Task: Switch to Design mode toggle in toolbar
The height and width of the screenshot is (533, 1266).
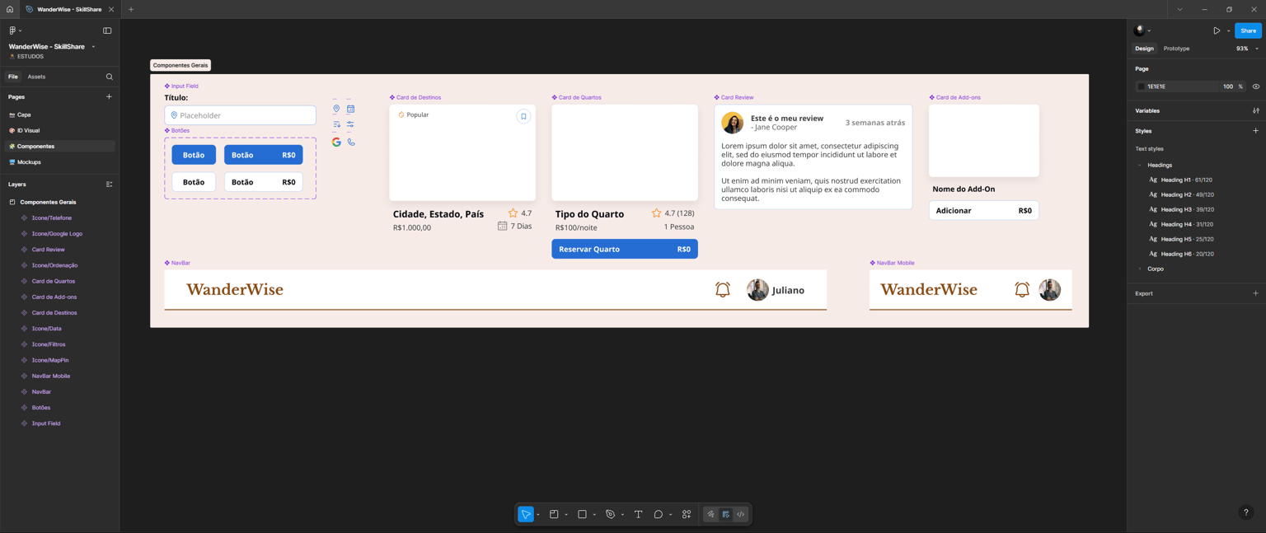Action: point(725,514)
